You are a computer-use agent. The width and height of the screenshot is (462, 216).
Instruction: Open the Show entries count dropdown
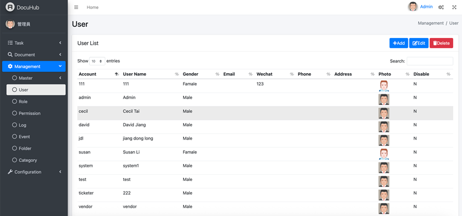coord(97,61)
